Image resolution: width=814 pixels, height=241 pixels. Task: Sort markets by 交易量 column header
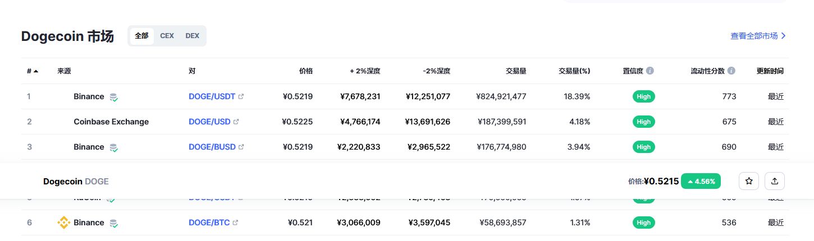point(515,71)
